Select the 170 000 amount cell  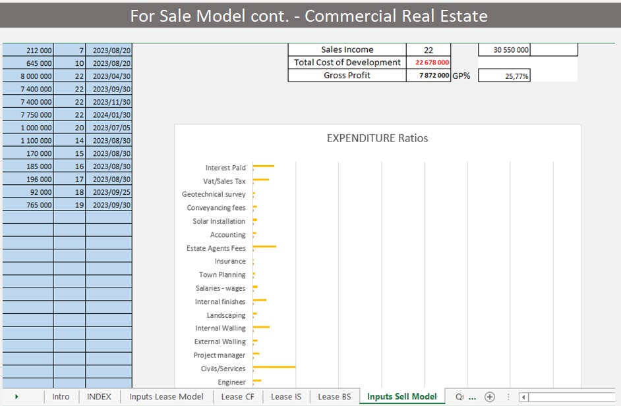point(28,153)
